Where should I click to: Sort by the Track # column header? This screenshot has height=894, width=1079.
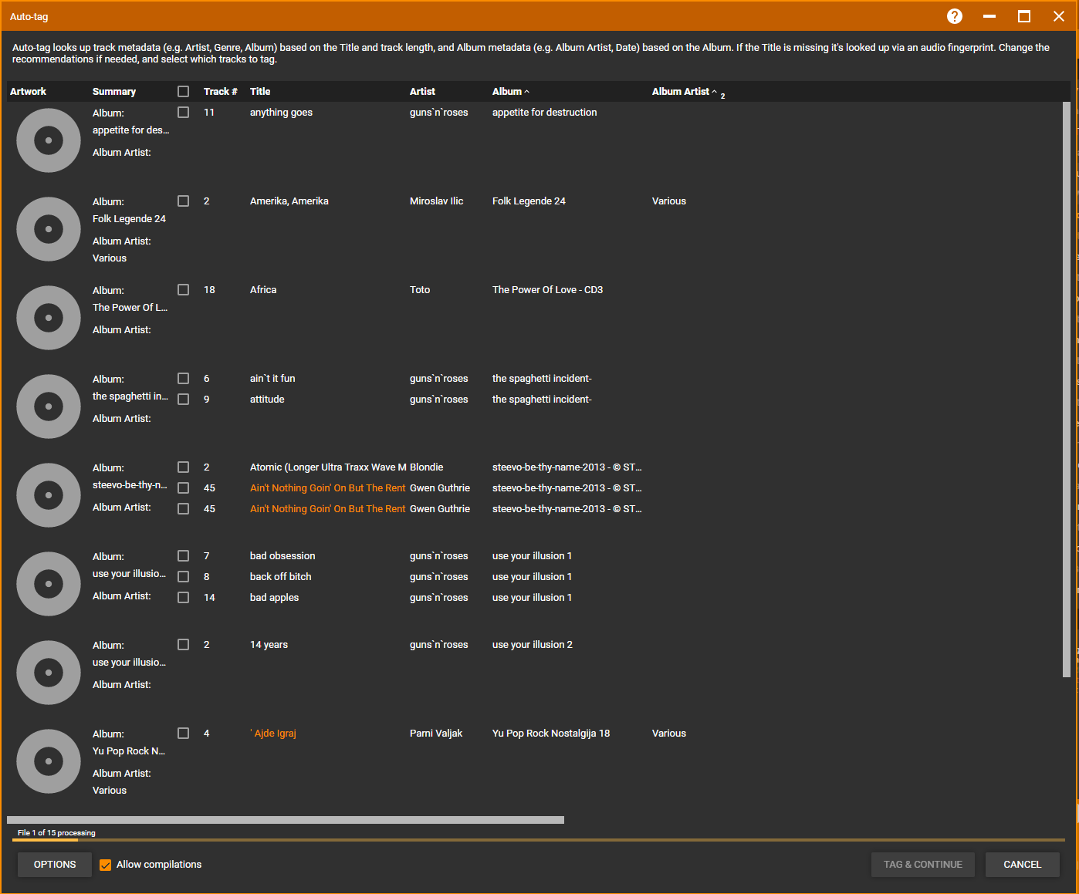pyautogui.click(x=220, y=91)
